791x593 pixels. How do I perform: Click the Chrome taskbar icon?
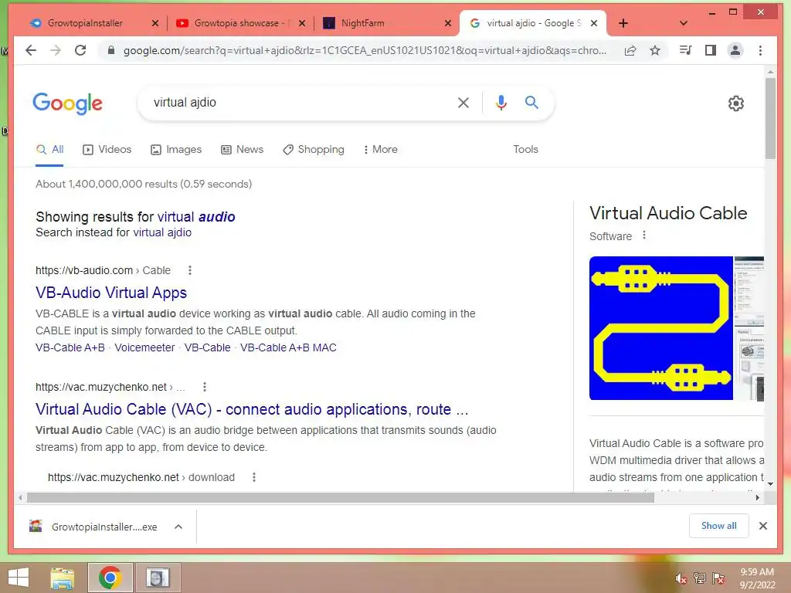point(110,578)
